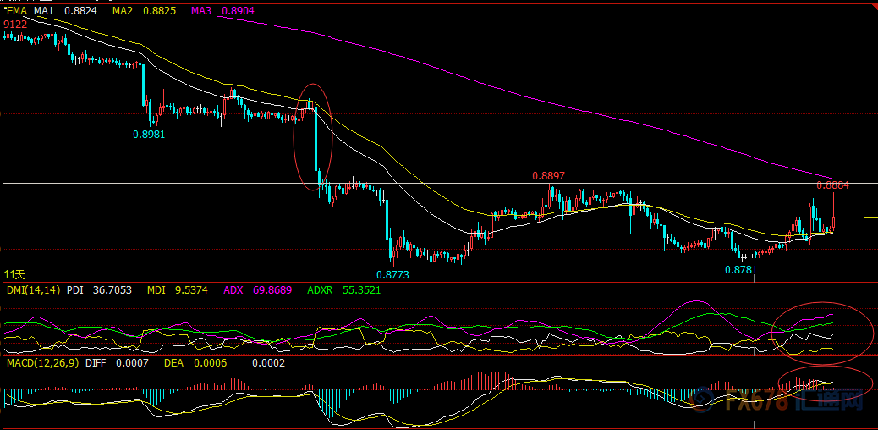The height and width of the screenshot is (430, 878).
Task: Select the MA1 0.8824 legend entry
Action: (x=66, y=11)
